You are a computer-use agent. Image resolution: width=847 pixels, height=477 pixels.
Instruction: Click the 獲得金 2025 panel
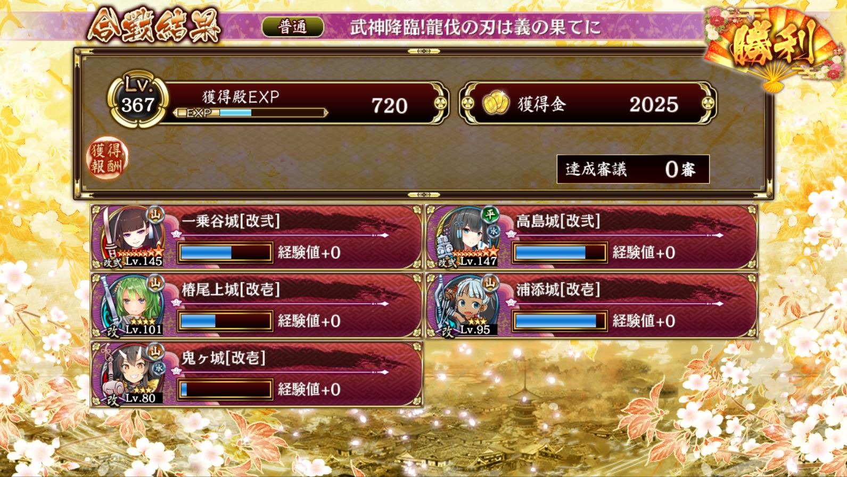pos(588,104)
